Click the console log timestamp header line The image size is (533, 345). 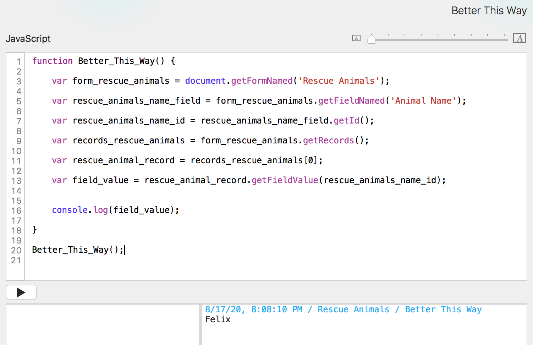point(343,310)
